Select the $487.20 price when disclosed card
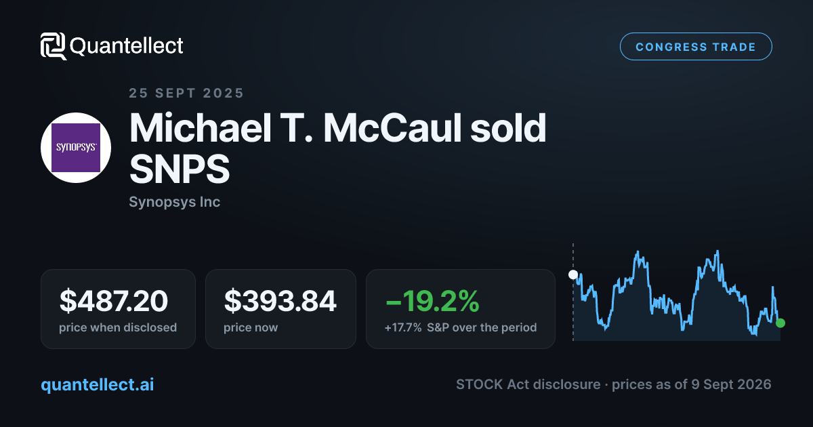Viewport: 813px width, 427px height. [118, 309]
